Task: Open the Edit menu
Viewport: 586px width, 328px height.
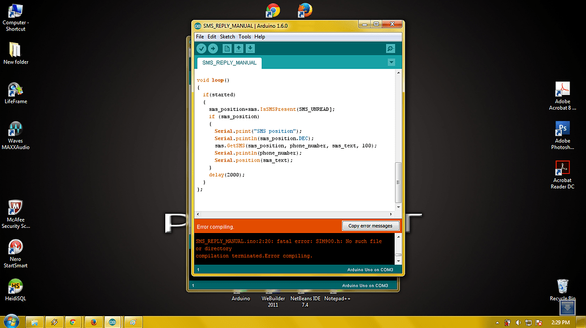Action: pos(212,37)
